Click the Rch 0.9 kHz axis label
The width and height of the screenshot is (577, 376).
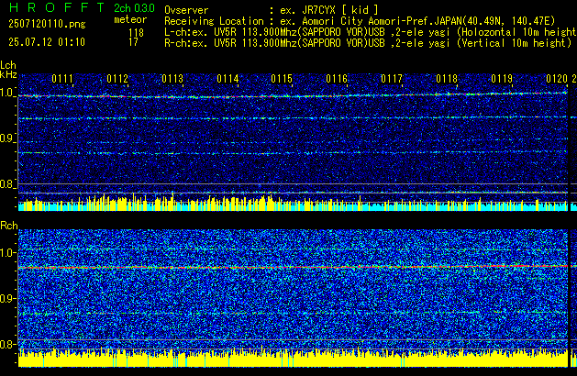pyautogui.click(x=7, y=298)
